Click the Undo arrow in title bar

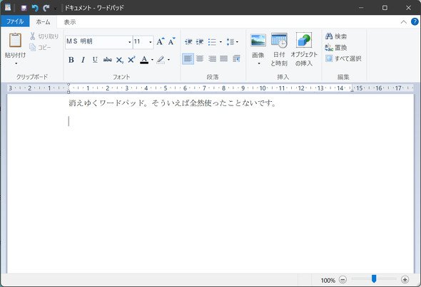point(35,8)
